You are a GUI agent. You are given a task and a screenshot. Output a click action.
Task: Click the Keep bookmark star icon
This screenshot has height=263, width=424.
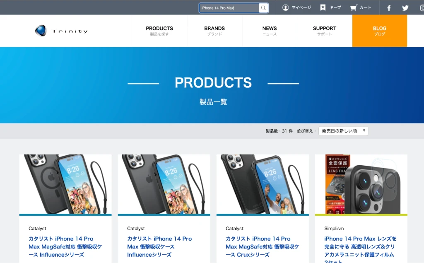pos(323,7)
